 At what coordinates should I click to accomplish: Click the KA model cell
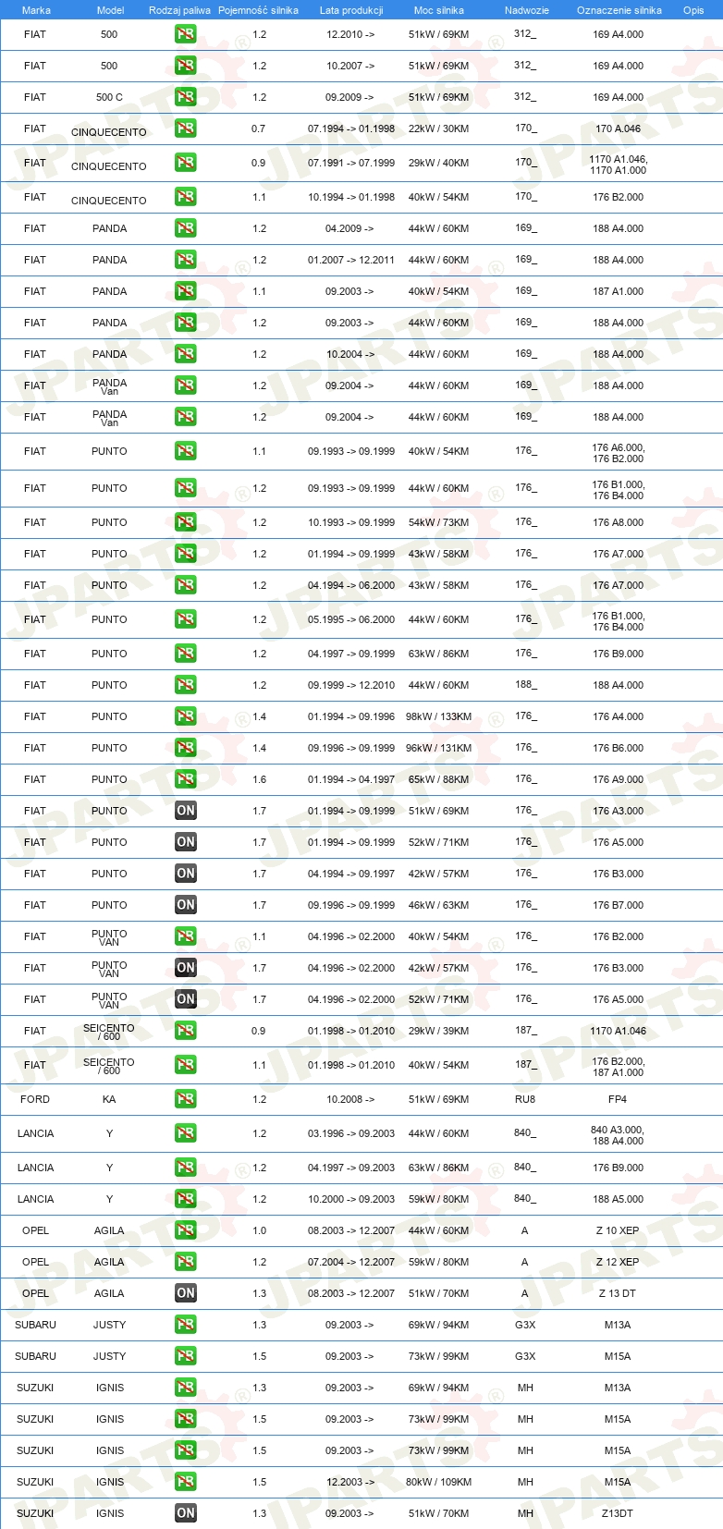109,1099
